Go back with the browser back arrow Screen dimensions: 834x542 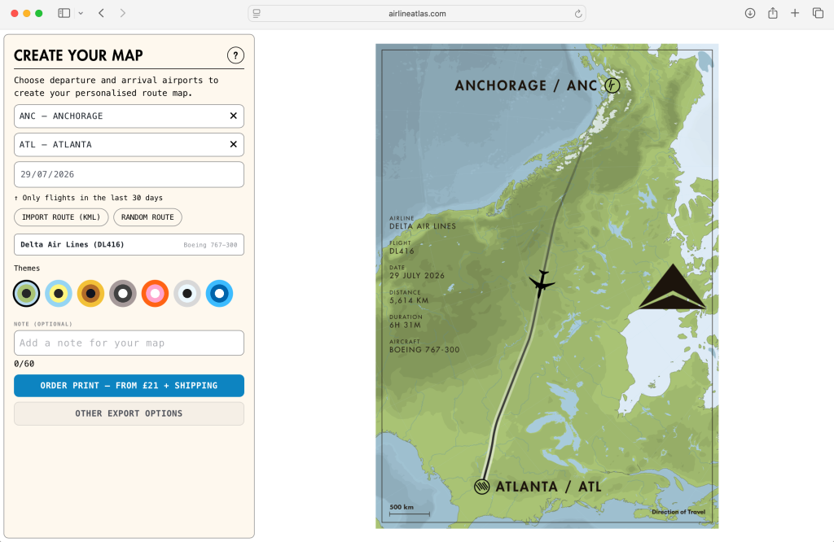tap(101, 13)
